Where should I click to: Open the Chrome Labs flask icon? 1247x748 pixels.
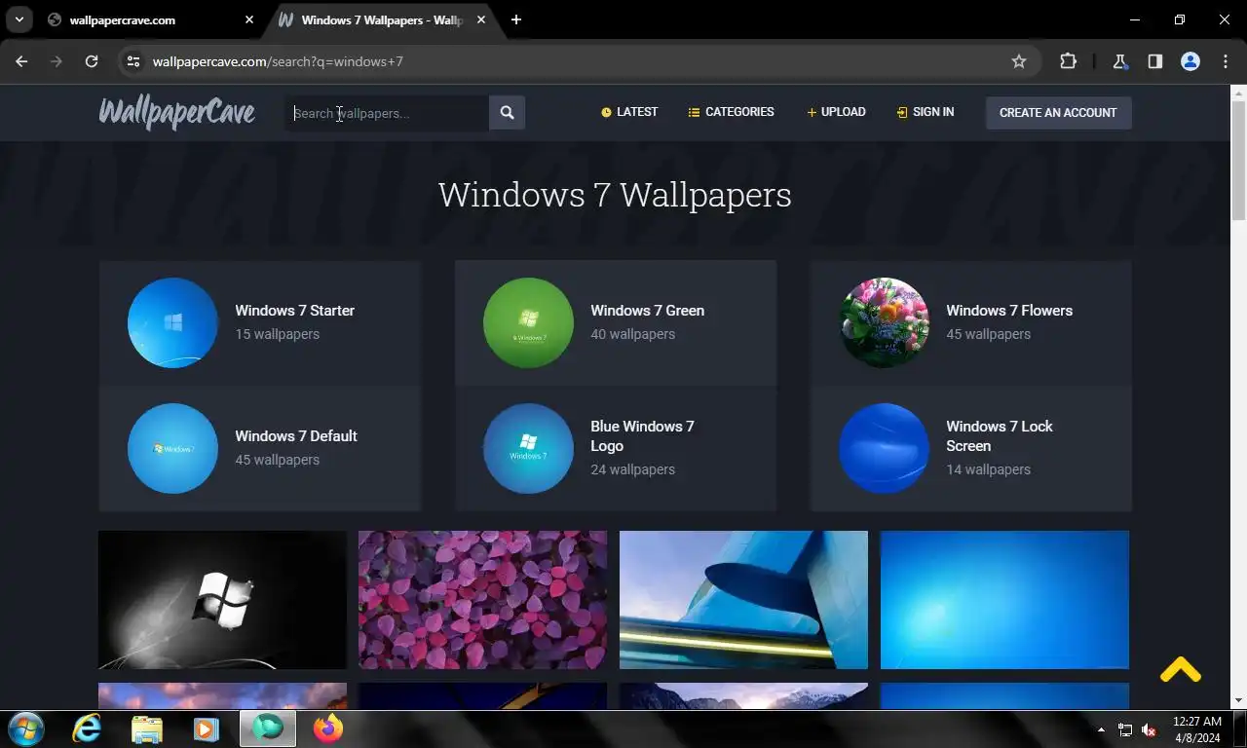pos(1119,61)
